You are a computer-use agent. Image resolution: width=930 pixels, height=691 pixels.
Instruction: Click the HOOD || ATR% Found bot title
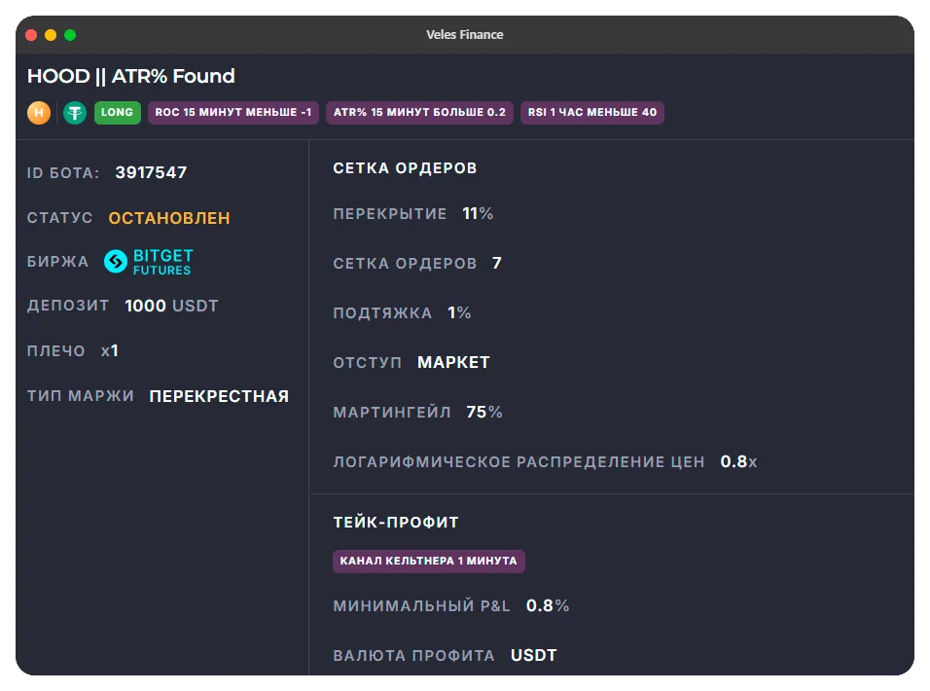pos(131,76)
